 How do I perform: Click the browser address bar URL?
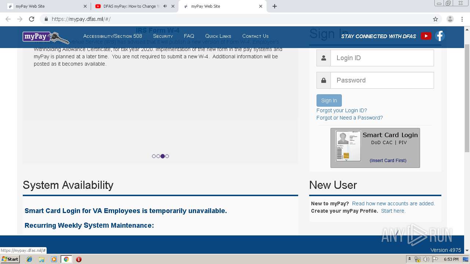pos(81,19)
